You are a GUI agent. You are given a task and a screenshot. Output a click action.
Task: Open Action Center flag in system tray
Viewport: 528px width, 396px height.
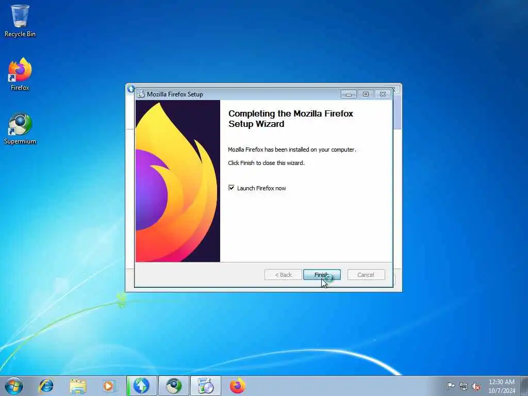click(x=450, y=386)
